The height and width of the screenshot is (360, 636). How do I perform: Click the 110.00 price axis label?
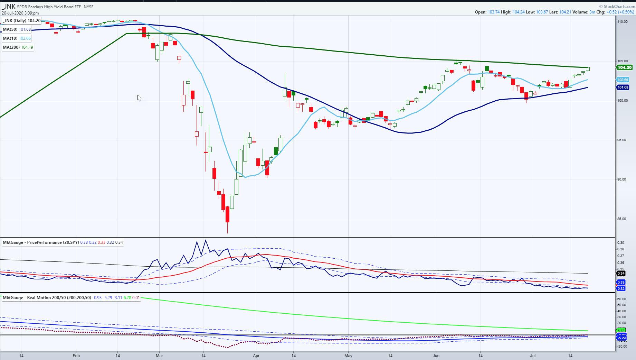pyautogui.click(x=623, y=22)
